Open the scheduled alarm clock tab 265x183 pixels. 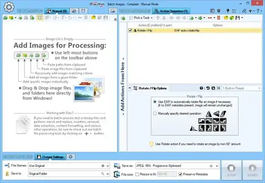coord(83,11)
